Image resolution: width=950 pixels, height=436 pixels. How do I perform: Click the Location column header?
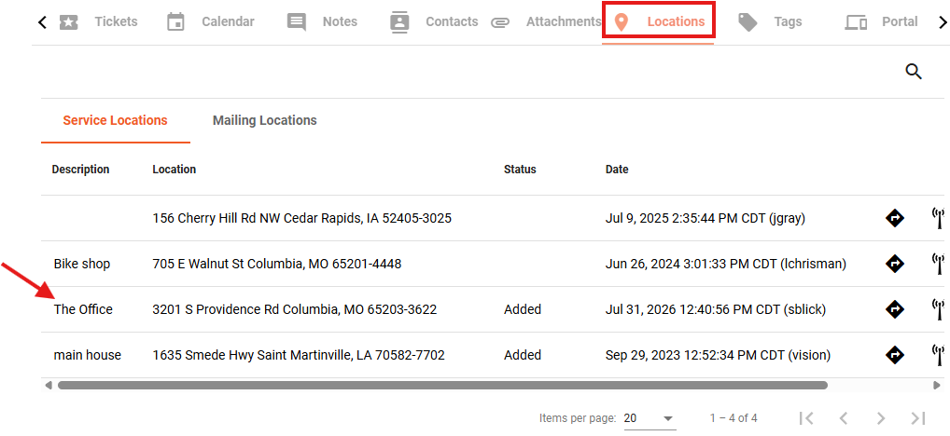(x=174, y=170)
